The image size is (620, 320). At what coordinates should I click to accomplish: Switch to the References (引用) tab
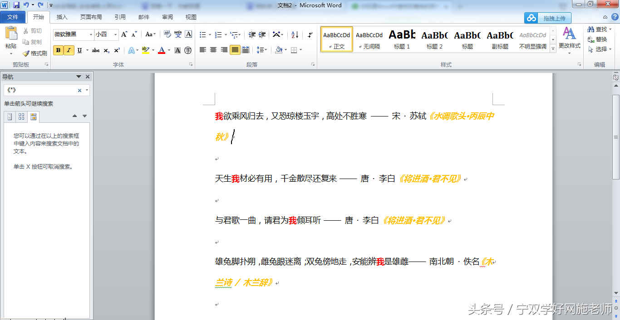tap(120, 17)
